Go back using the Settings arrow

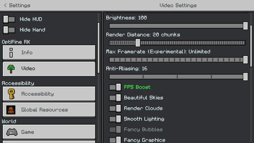tap(5, 5)
